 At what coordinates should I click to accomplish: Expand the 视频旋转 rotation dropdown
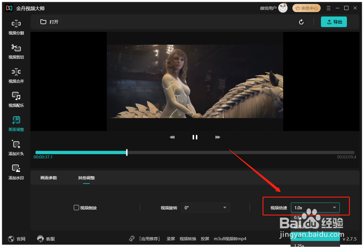206,208
